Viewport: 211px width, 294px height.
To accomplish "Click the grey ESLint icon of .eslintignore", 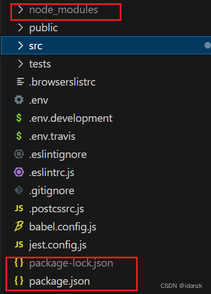I will 19,154.
